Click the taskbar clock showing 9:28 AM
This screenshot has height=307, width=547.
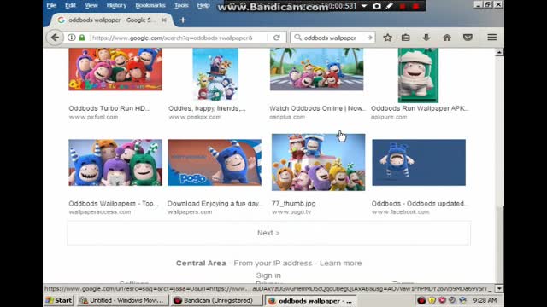pos(485,300)
